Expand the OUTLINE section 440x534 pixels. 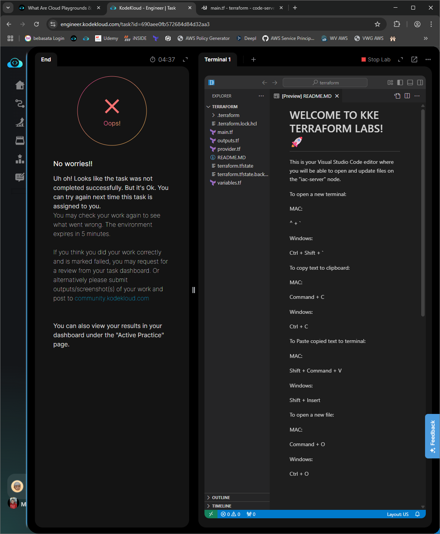[x=221, y=498]
